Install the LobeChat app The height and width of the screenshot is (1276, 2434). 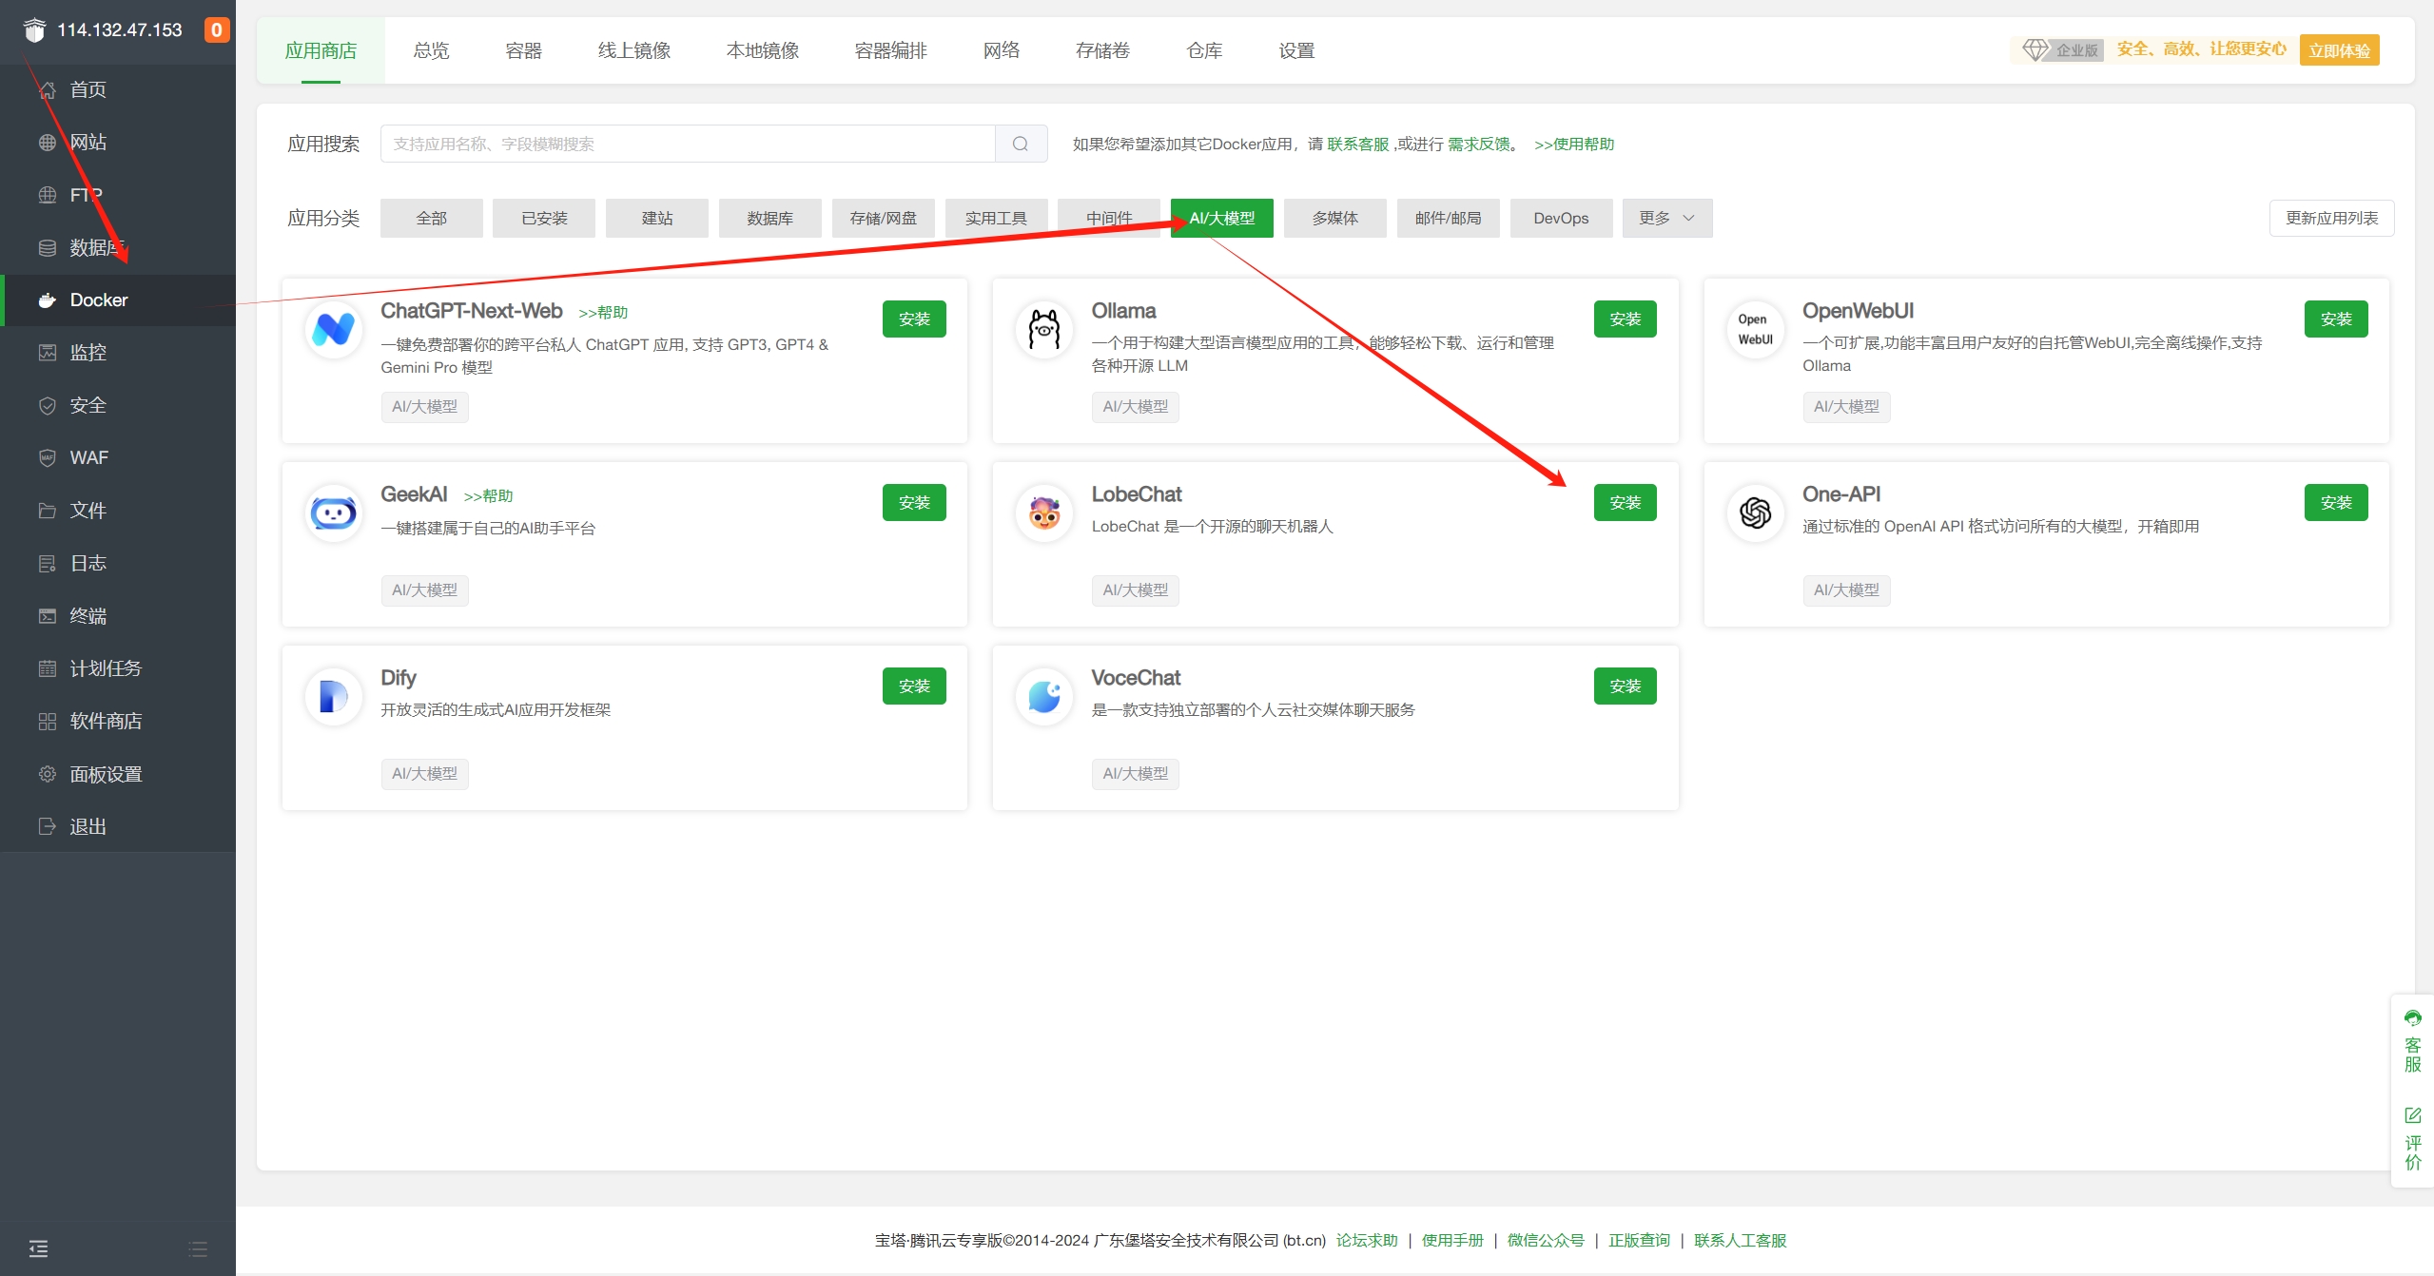click(x=1625, y=503)
